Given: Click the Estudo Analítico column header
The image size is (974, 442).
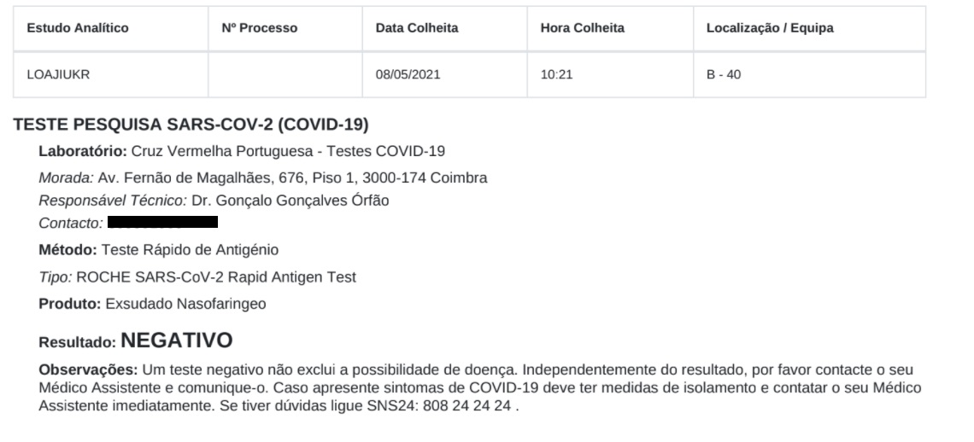Looking at the screenshot, I should pos(110,28).
